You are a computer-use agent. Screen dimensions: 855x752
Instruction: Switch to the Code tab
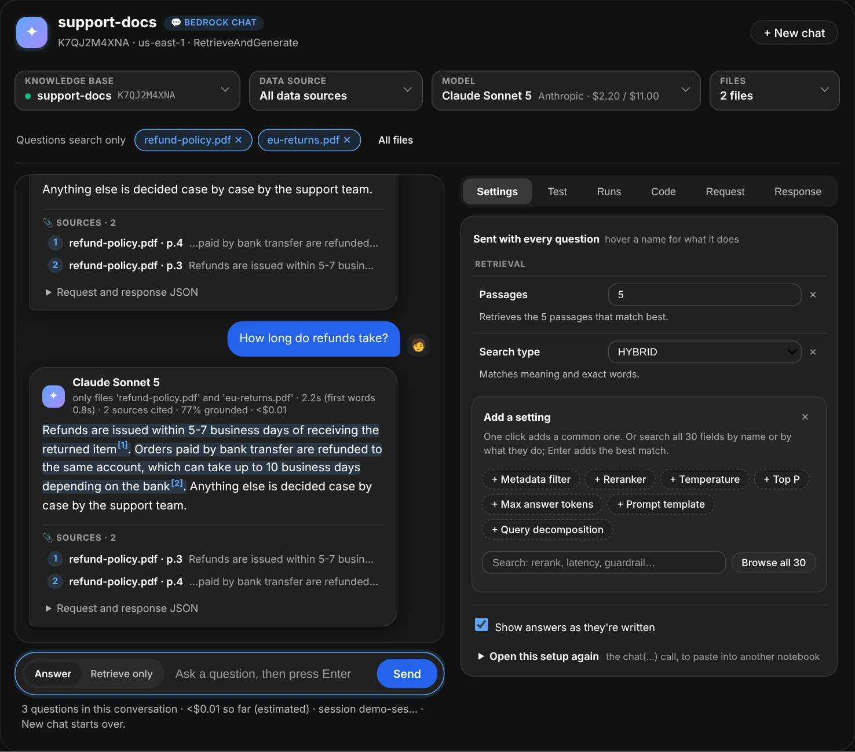663,192
